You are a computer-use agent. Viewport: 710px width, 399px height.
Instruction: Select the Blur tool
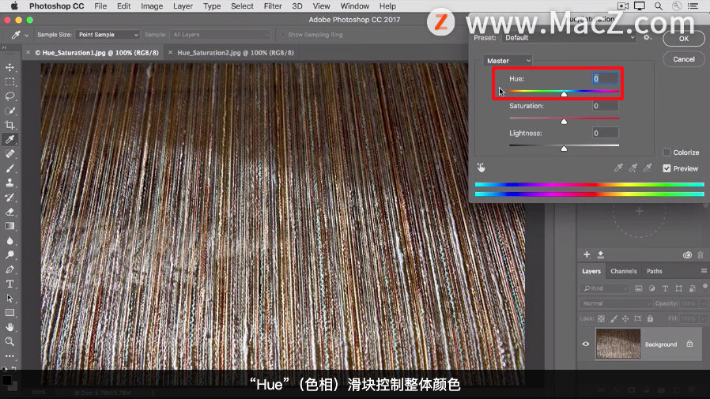pos(9,241)
